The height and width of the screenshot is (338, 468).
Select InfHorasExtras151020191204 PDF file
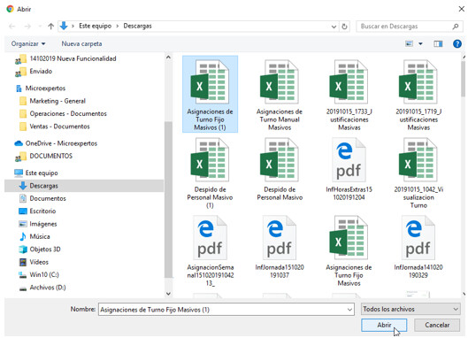pyautogui.click(x=349, y=169)
